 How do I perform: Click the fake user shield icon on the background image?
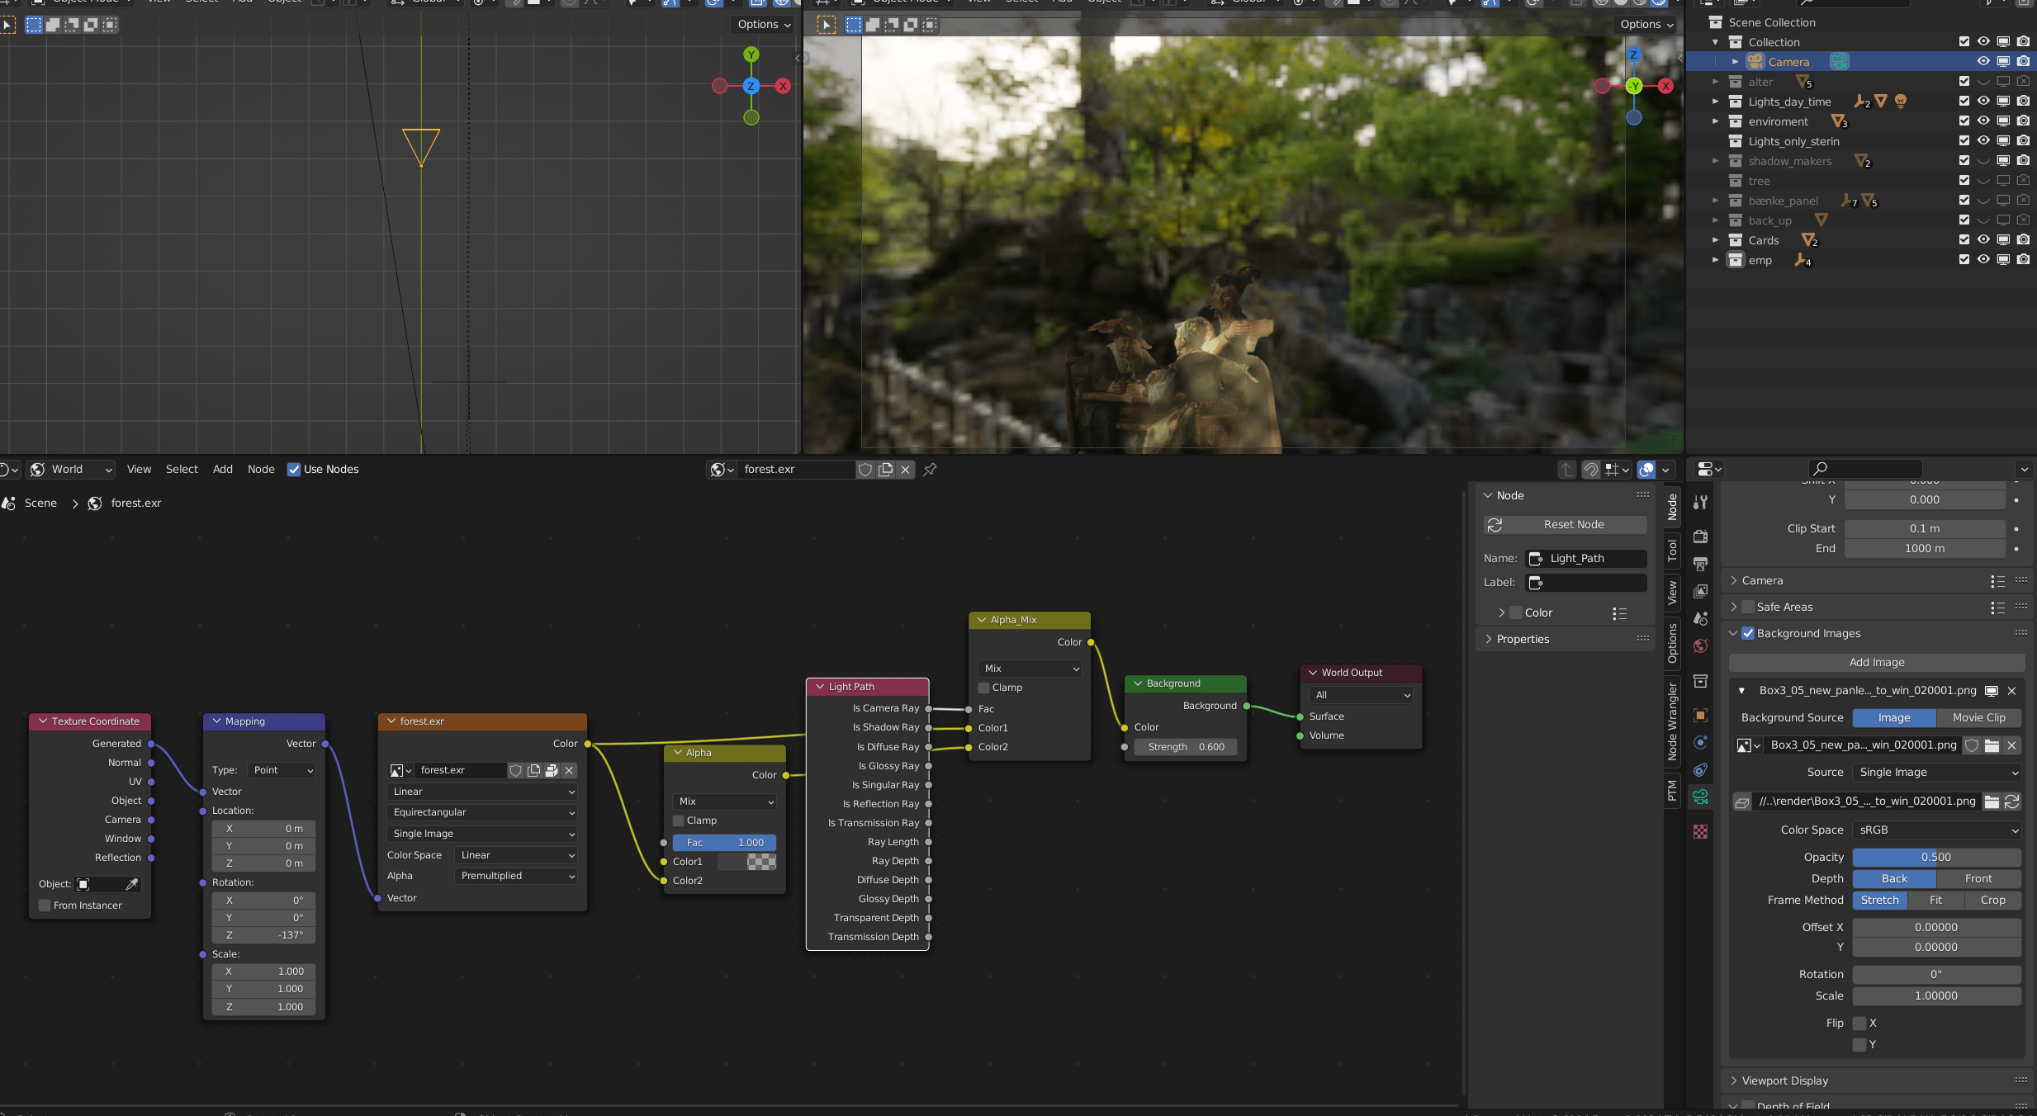pos(1973,745)
